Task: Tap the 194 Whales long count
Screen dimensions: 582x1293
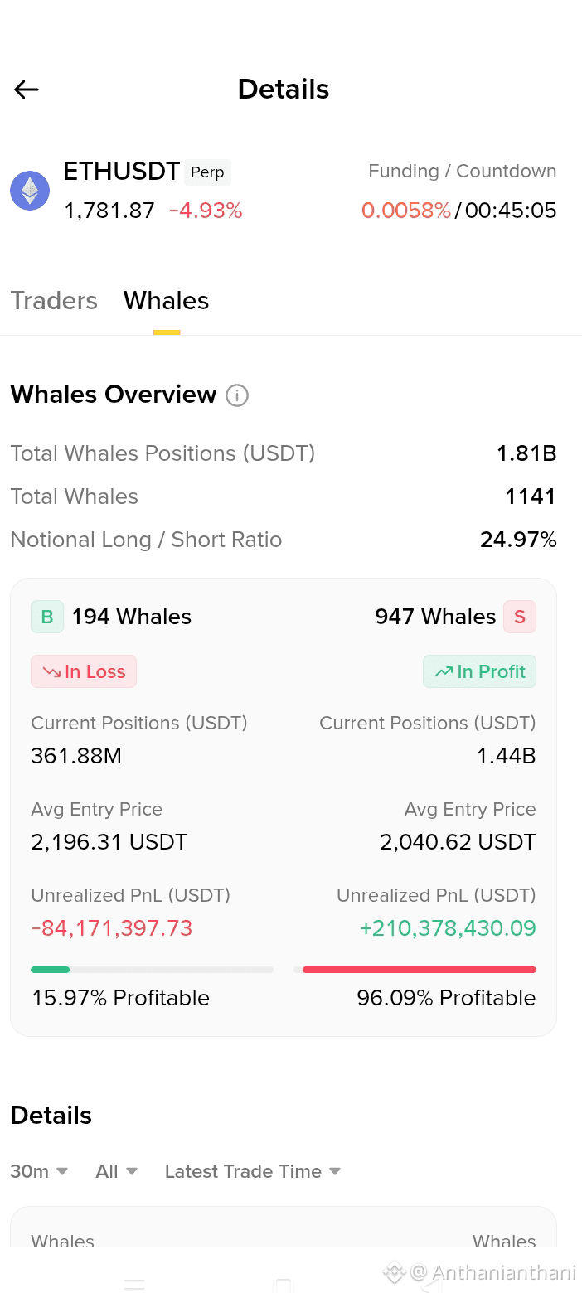Action: coord(132,617)
